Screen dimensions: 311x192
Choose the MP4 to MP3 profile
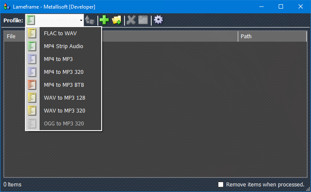click(x=58, y=59)
